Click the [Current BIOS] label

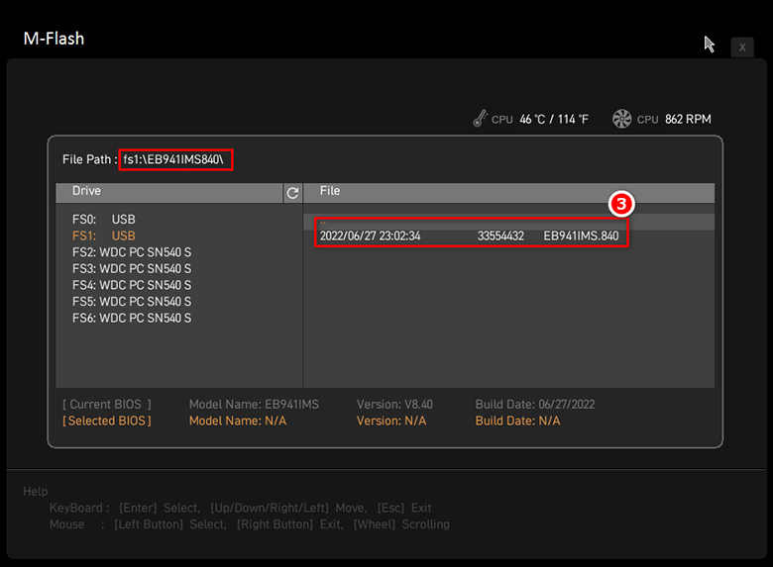(106, 405)
